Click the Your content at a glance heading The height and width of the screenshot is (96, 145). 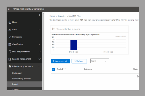[x=68, y=29]
